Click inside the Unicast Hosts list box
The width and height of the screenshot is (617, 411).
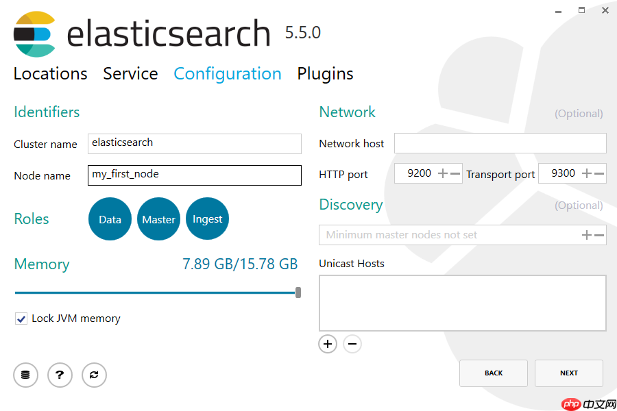tap(462, 303)
